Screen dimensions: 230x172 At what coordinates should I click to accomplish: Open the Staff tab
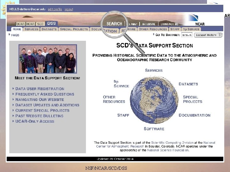(x=175, y=29)
